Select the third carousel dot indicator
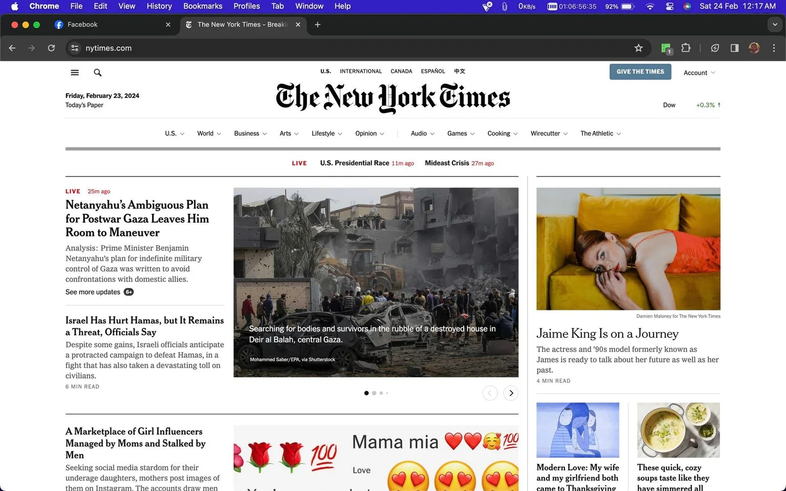Screen dimensions: 786x491 coord(381,393)
